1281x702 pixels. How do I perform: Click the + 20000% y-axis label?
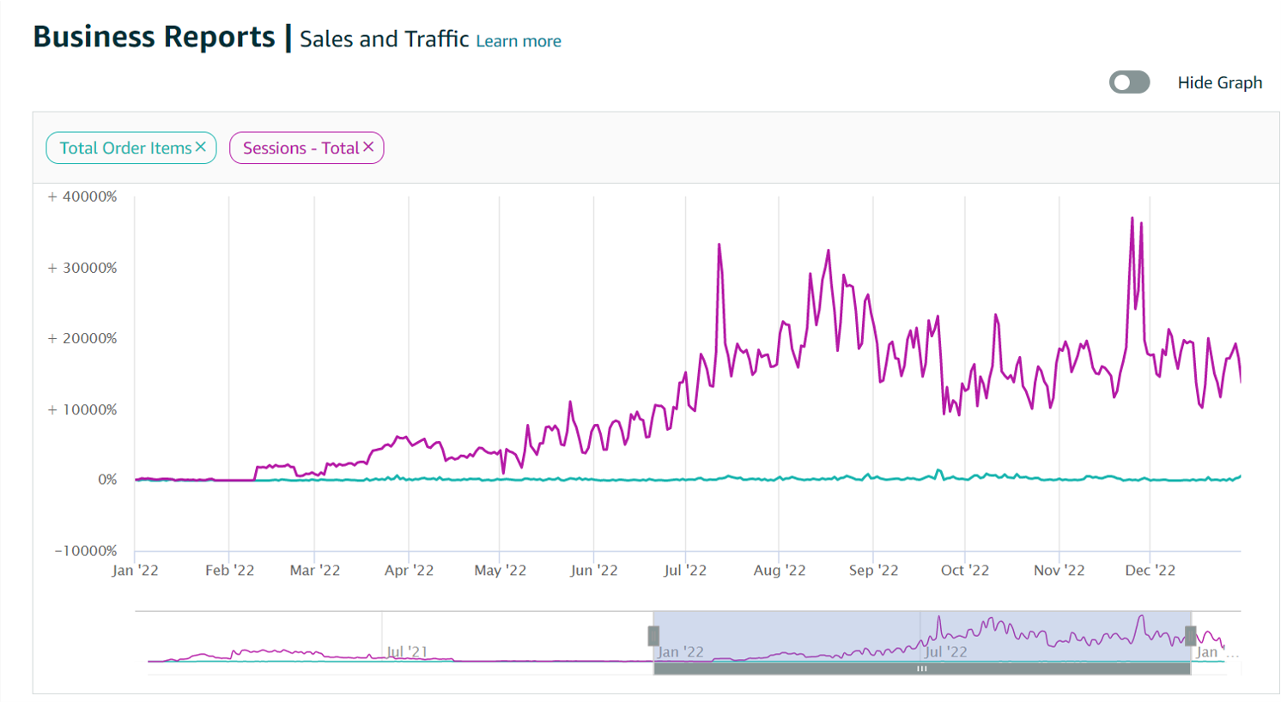[x=82, y=338]
